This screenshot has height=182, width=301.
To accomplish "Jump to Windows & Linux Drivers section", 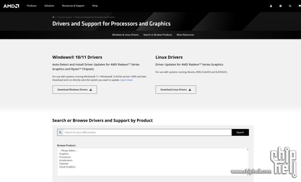I will click(x=125, y=35).
